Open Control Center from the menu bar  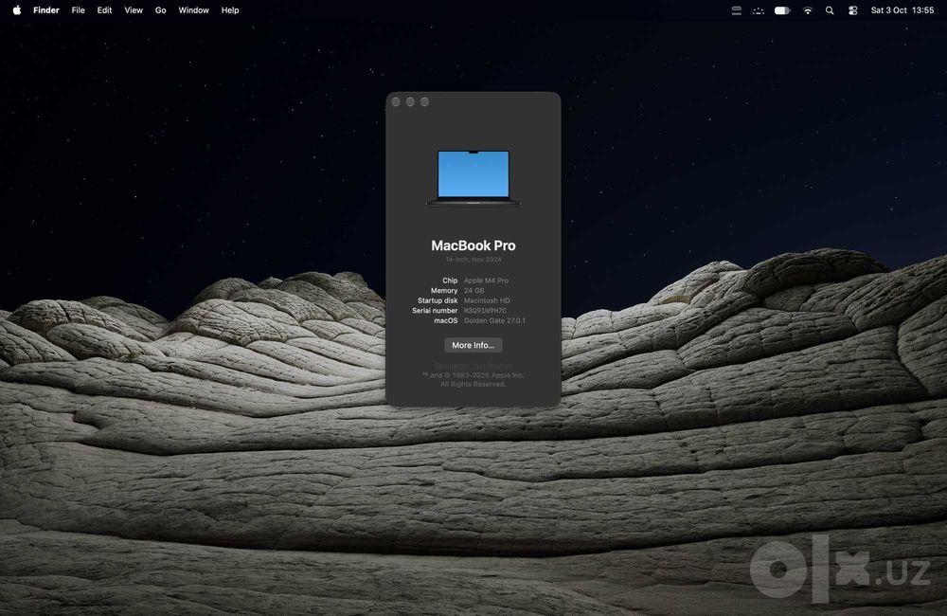853,10
